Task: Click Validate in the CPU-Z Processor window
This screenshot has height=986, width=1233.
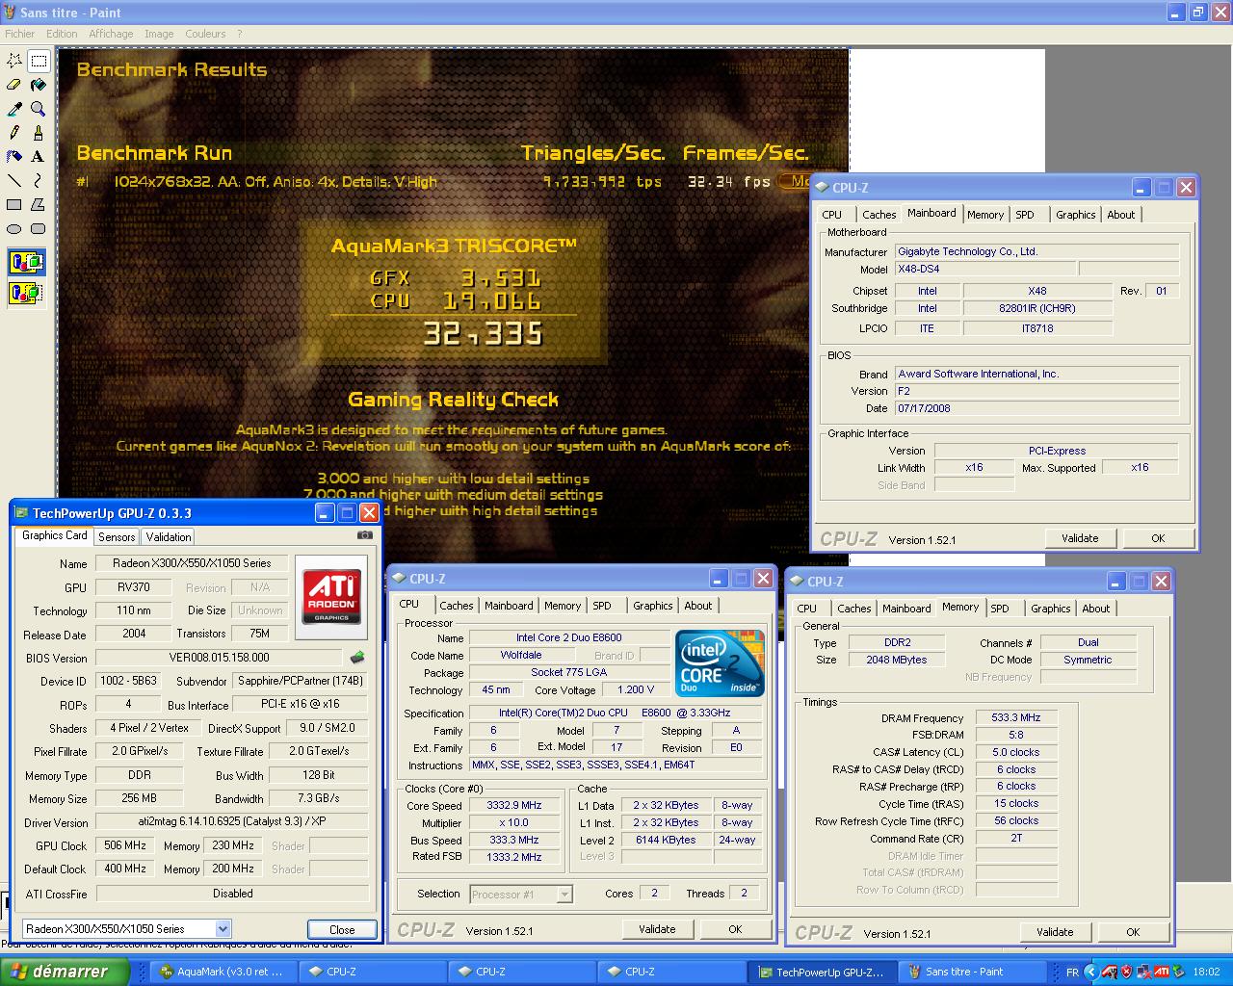Action: [657, 929]
